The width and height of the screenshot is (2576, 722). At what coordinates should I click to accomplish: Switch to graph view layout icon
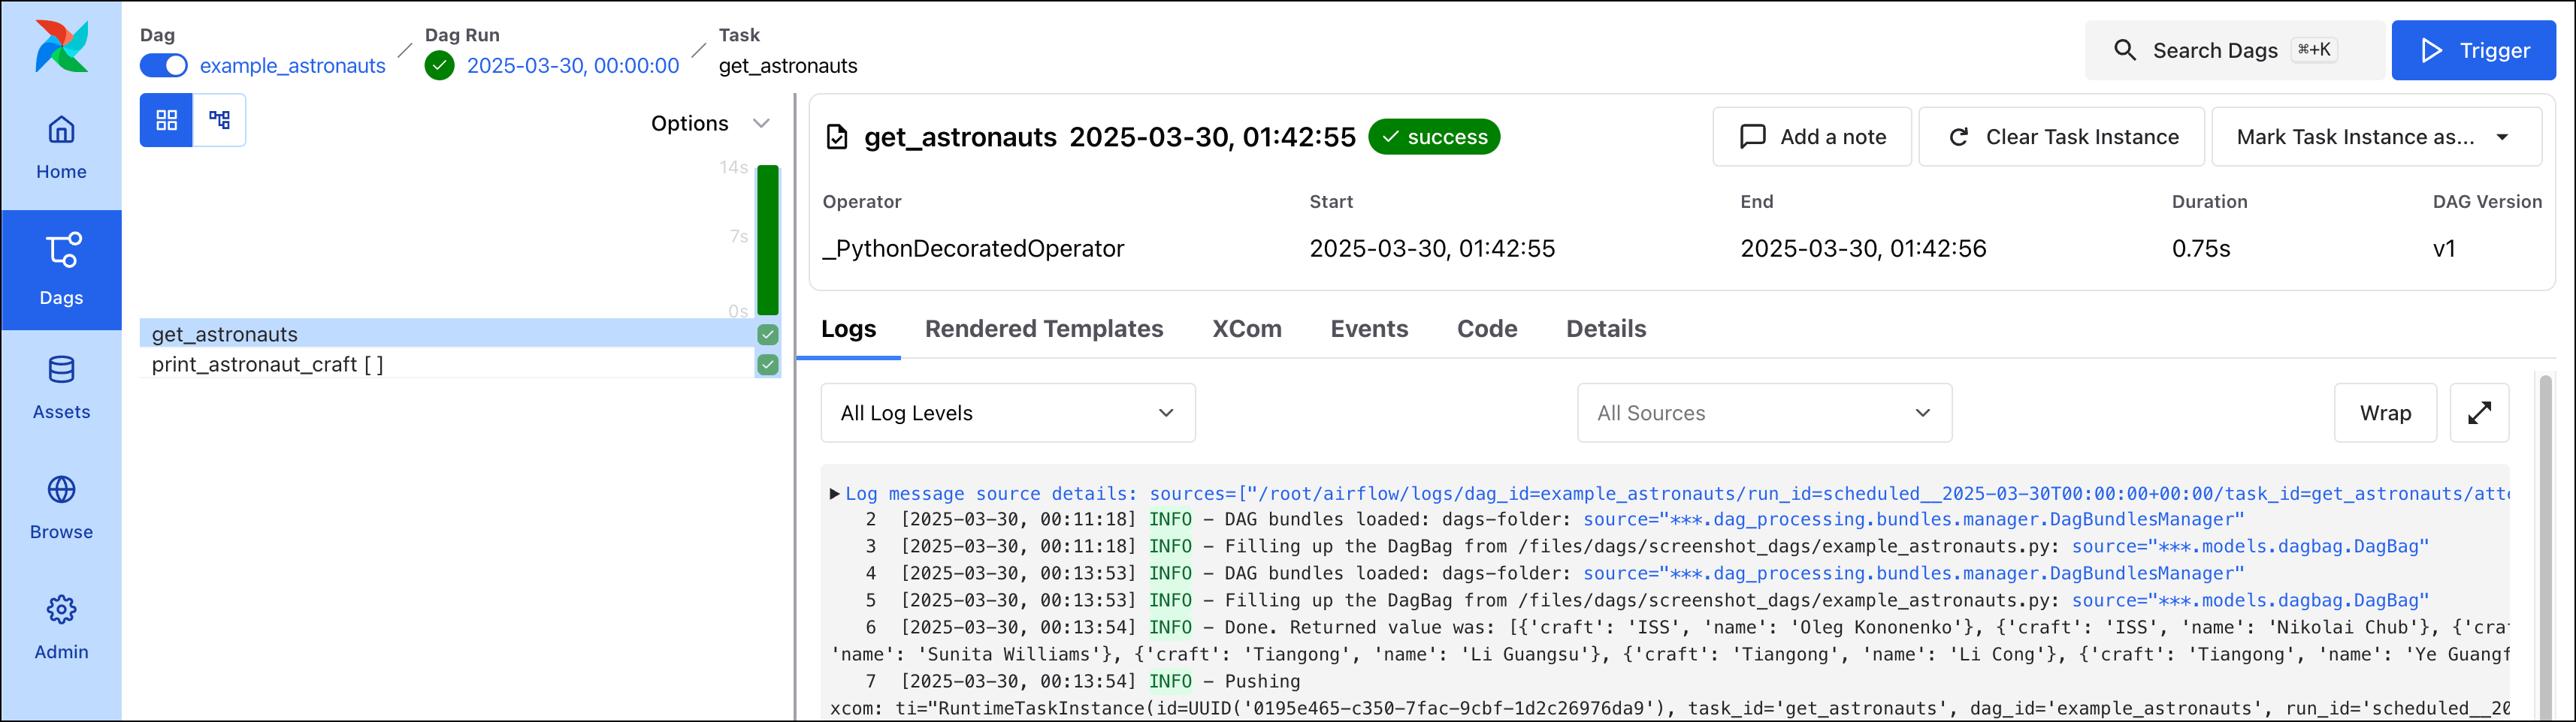[219, 120]
